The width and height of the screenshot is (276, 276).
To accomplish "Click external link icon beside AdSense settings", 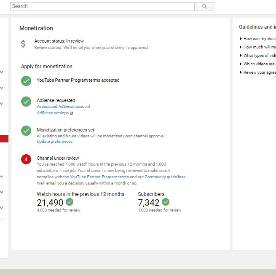I will (71, 113).
